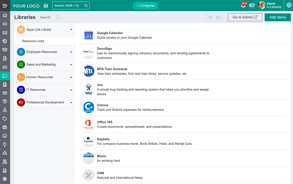Viewport: 293px width, 184px height.
Task: Click the question mark help sidebar icon
Action: pos(5,101)
